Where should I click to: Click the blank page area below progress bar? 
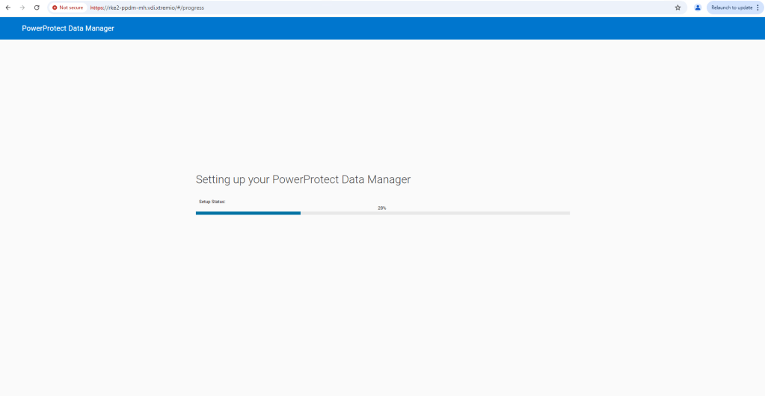[381, 299]
